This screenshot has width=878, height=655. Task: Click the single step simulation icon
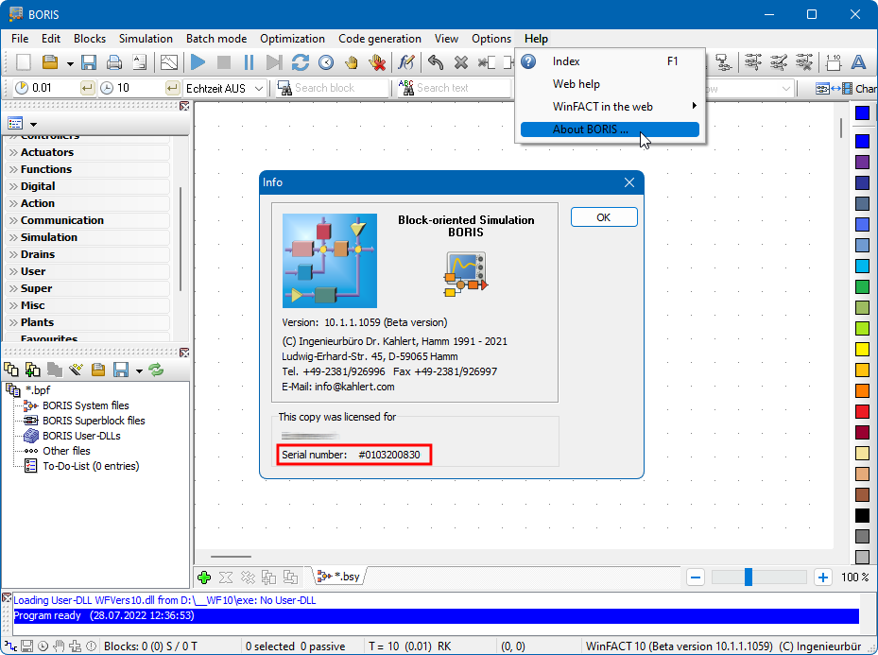[274, 62]
